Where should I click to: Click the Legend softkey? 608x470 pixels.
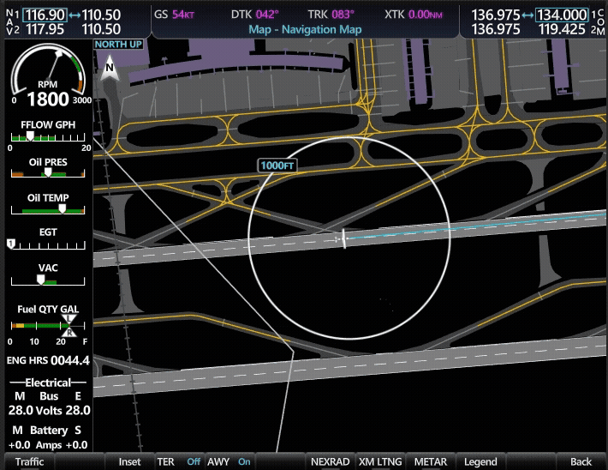(480, 461)
